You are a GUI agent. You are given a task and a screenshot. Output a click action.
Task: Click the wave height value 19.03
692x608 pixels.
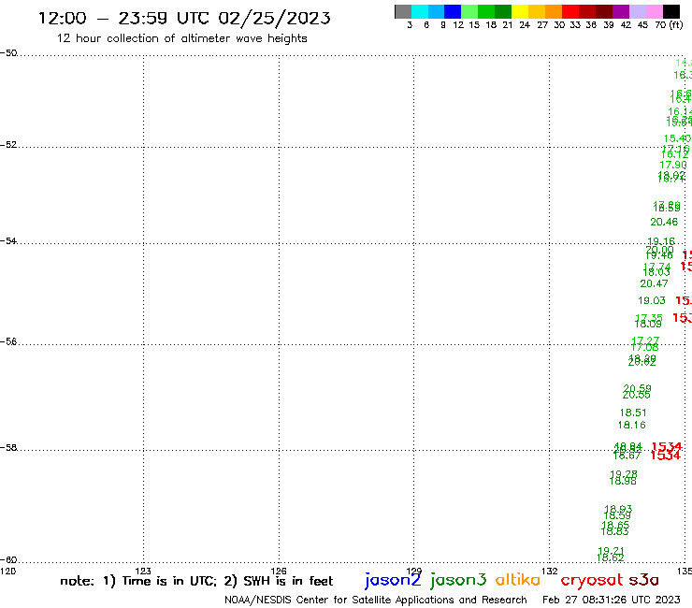(x=652, y=300)
